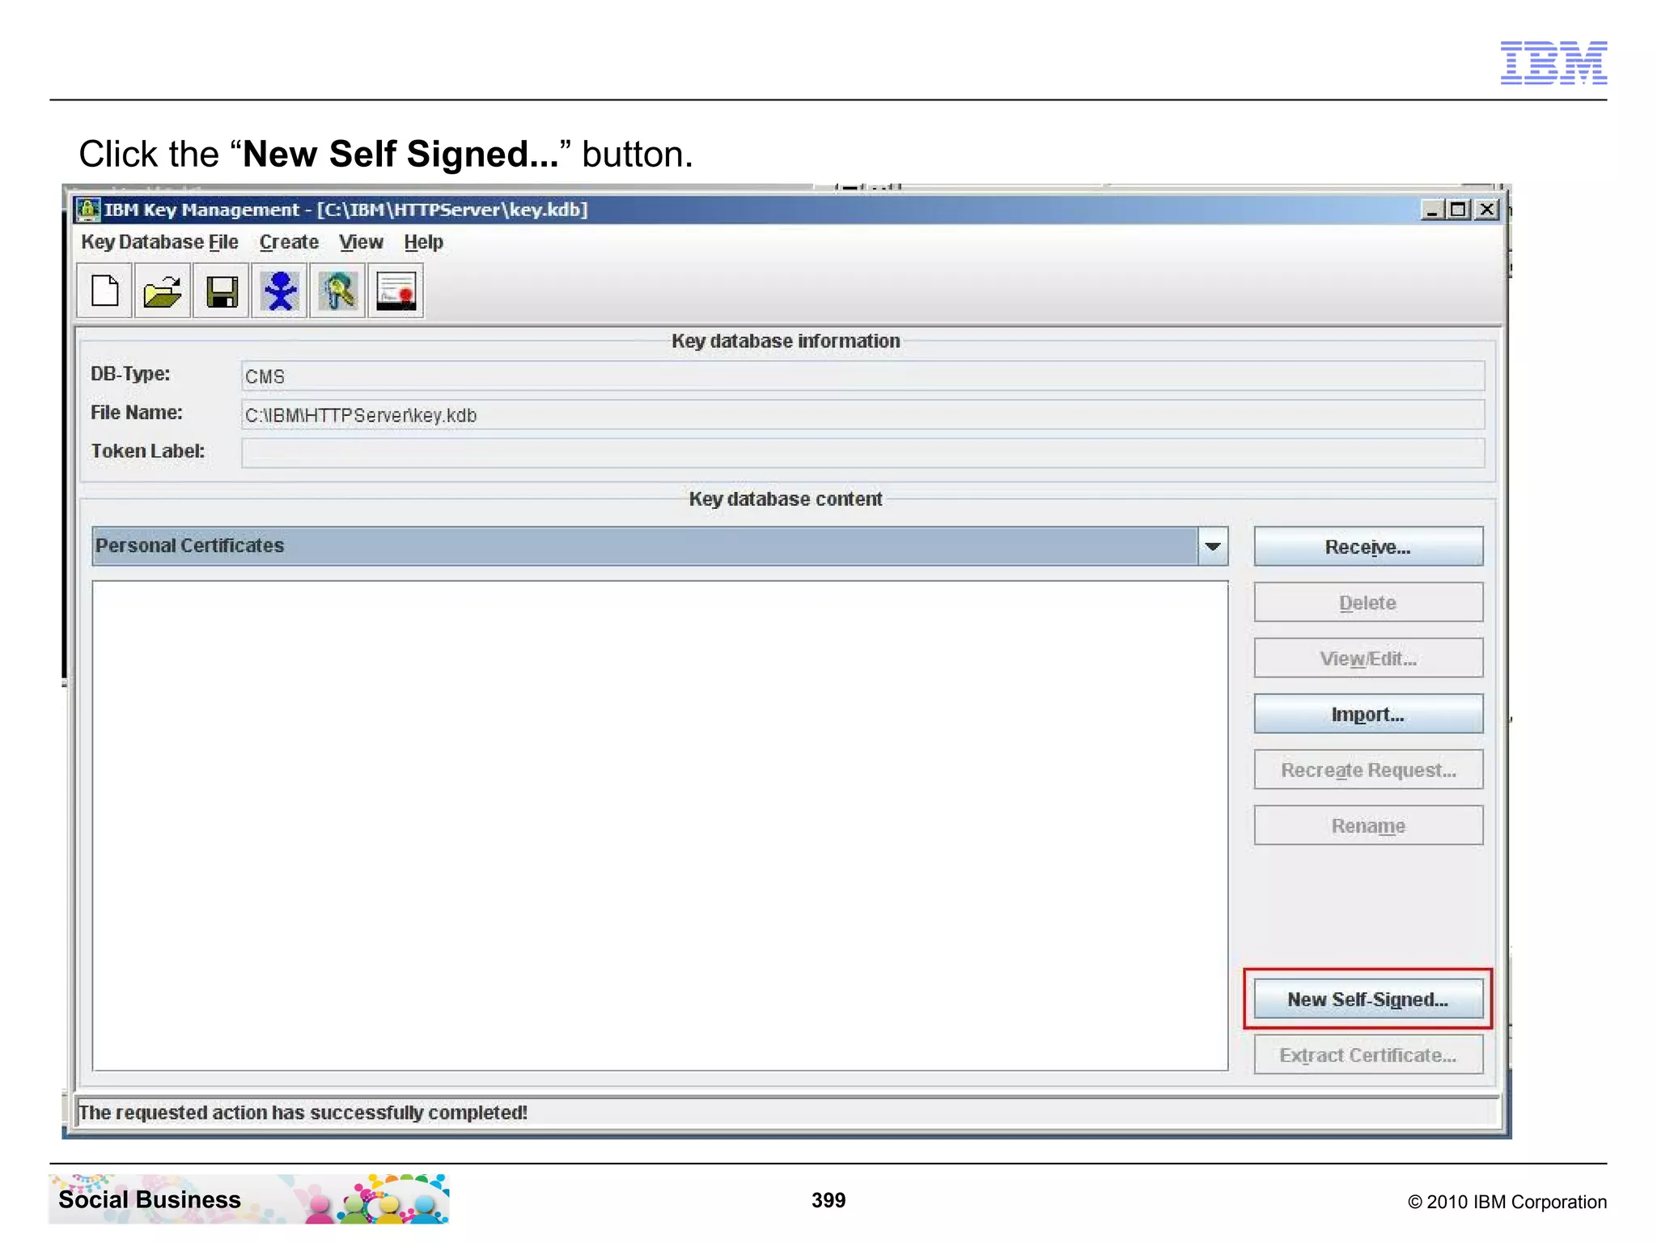Click the DB-Type field showing CMS

click(x=862, y=376)
